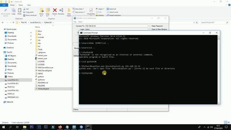The height and width of the screenshot is (130, 231).
Task: Click the Paste ribbon icon
Action: click(19, 12)
